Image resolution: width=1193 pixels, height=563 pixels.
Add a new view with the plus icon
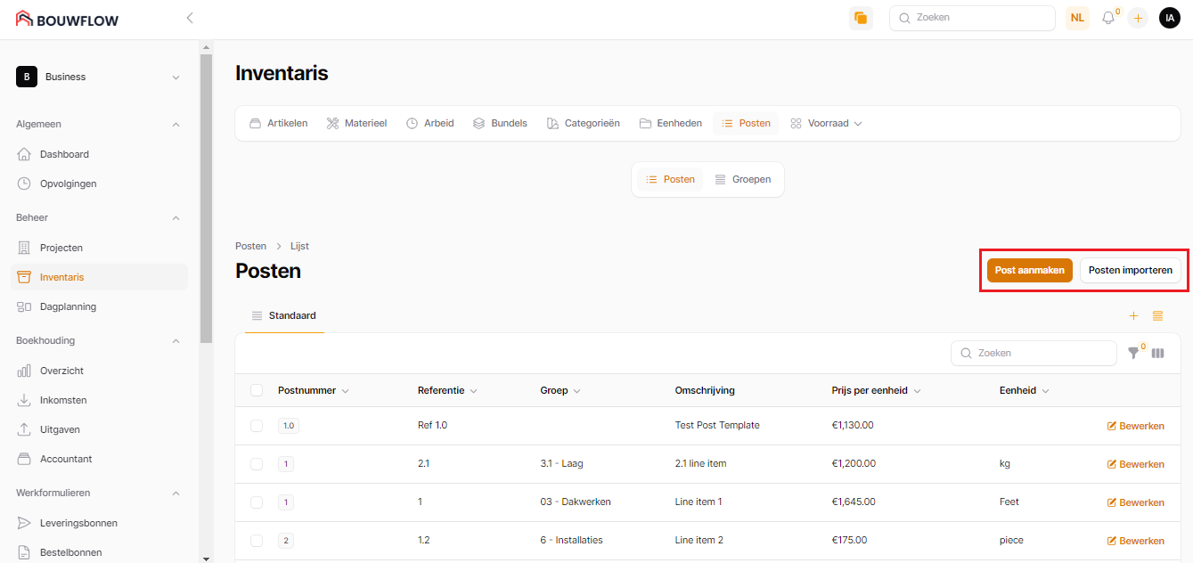(x=1133, y=315)
